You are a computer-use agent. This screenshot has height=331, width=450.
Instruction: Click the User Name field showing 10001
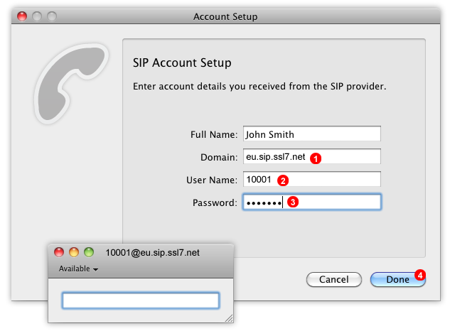tap(312, 179)
